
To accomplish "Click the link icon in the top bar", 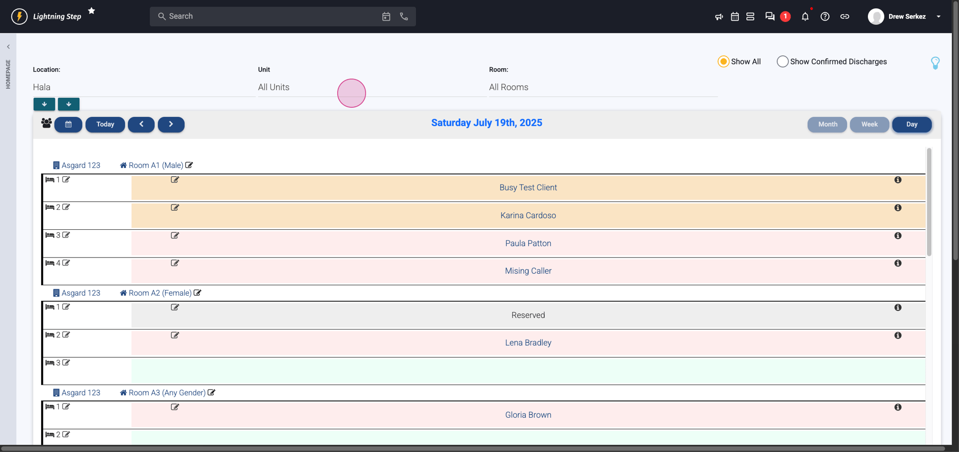I will (845, 16).
